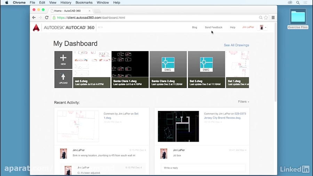Open the Exercise Files desktop folder
Viewport: 313px width, 176px height.
(x=298, y=19)
